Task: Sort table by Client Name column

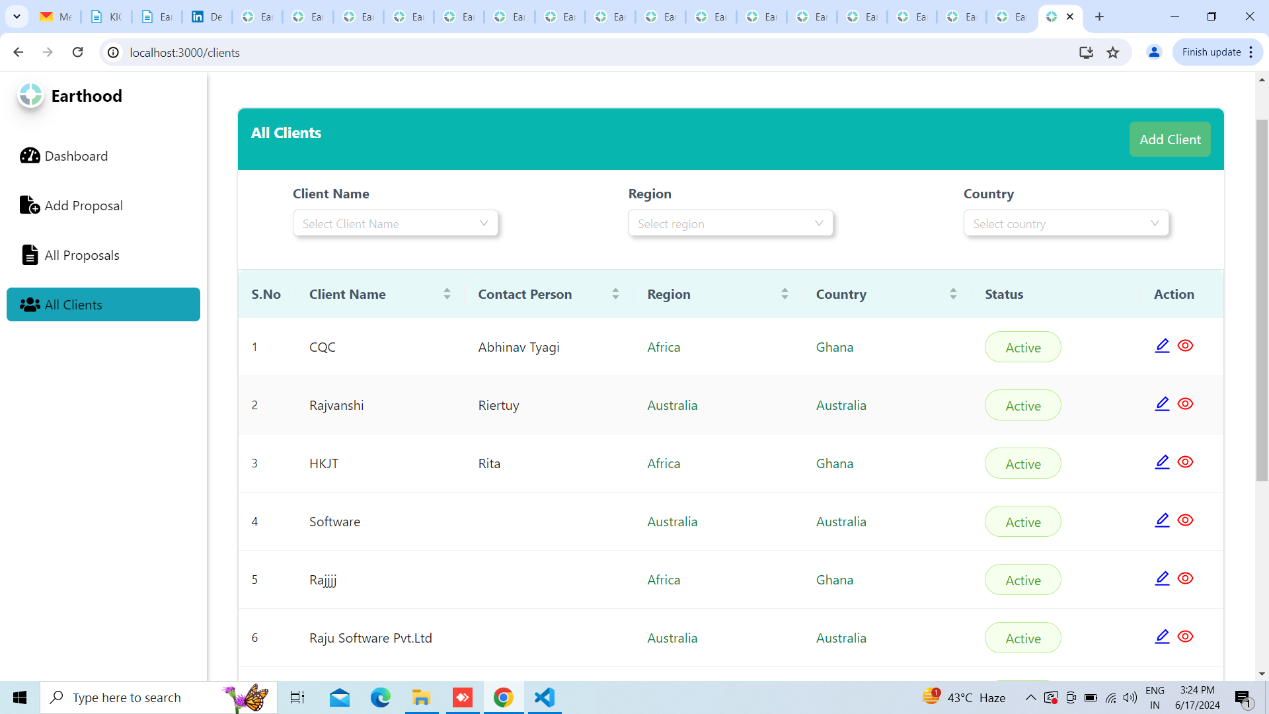Action: (x=447, y=294)
